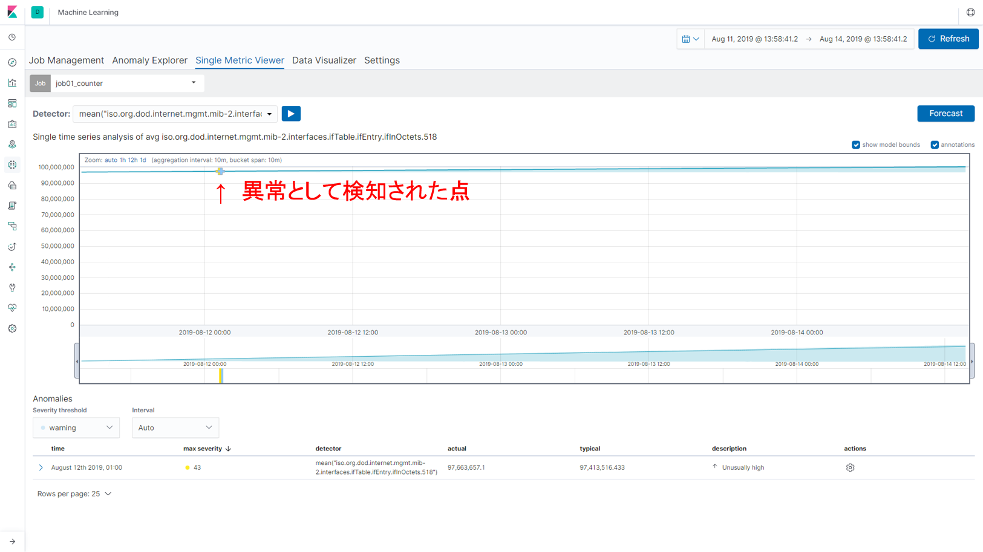
Task: Open Graph from the sidebar
Action: [x=12, y=267]
